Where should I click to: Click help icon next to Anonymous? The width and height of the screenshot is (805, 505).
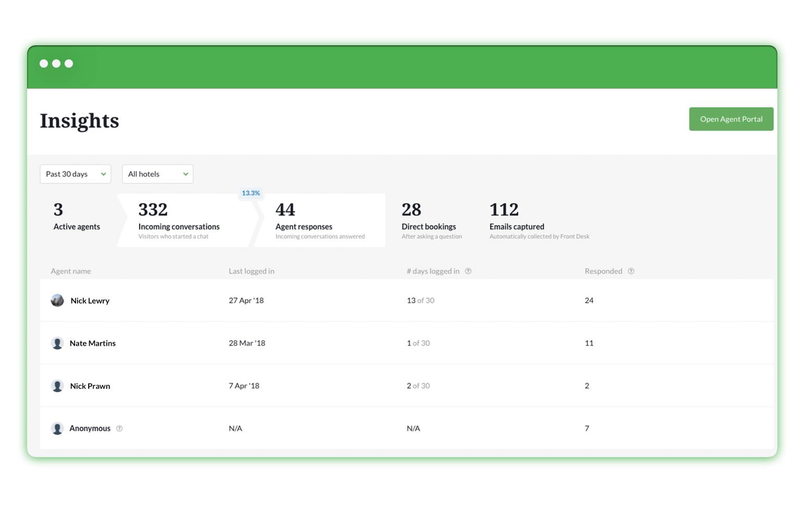coord(119,428)
